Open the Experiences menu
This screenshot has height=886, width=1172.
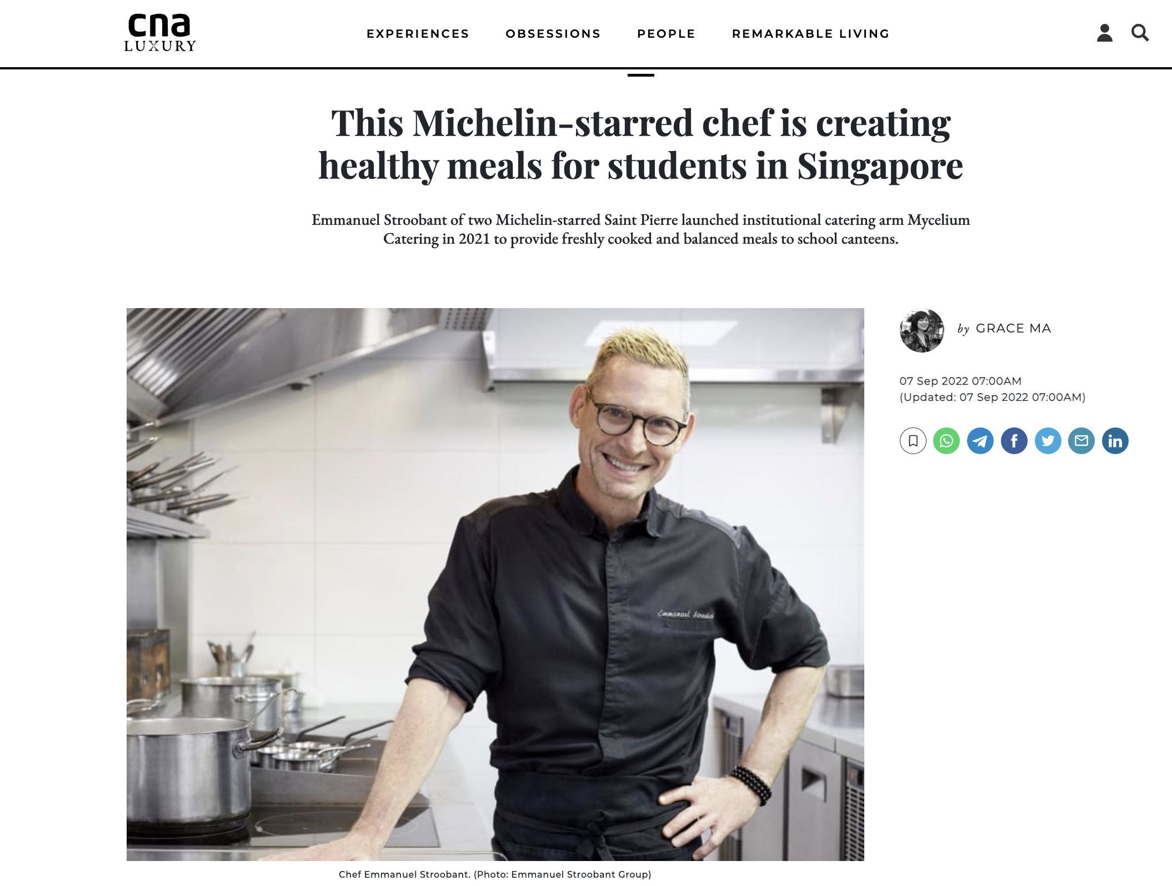tap(418, 34)
